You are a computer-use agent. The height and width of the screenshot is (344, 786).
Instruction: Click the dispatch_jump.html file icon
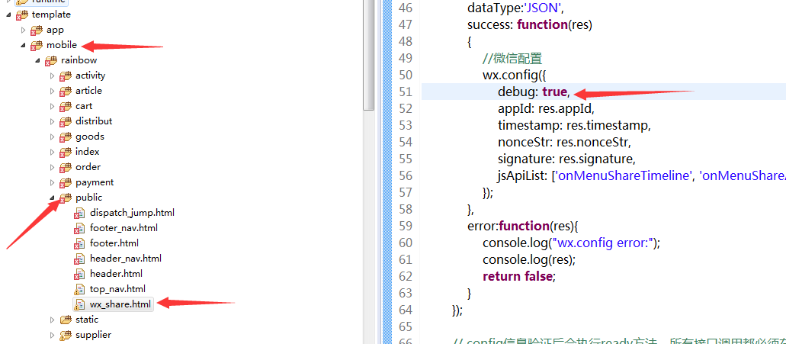click(79, 213)
